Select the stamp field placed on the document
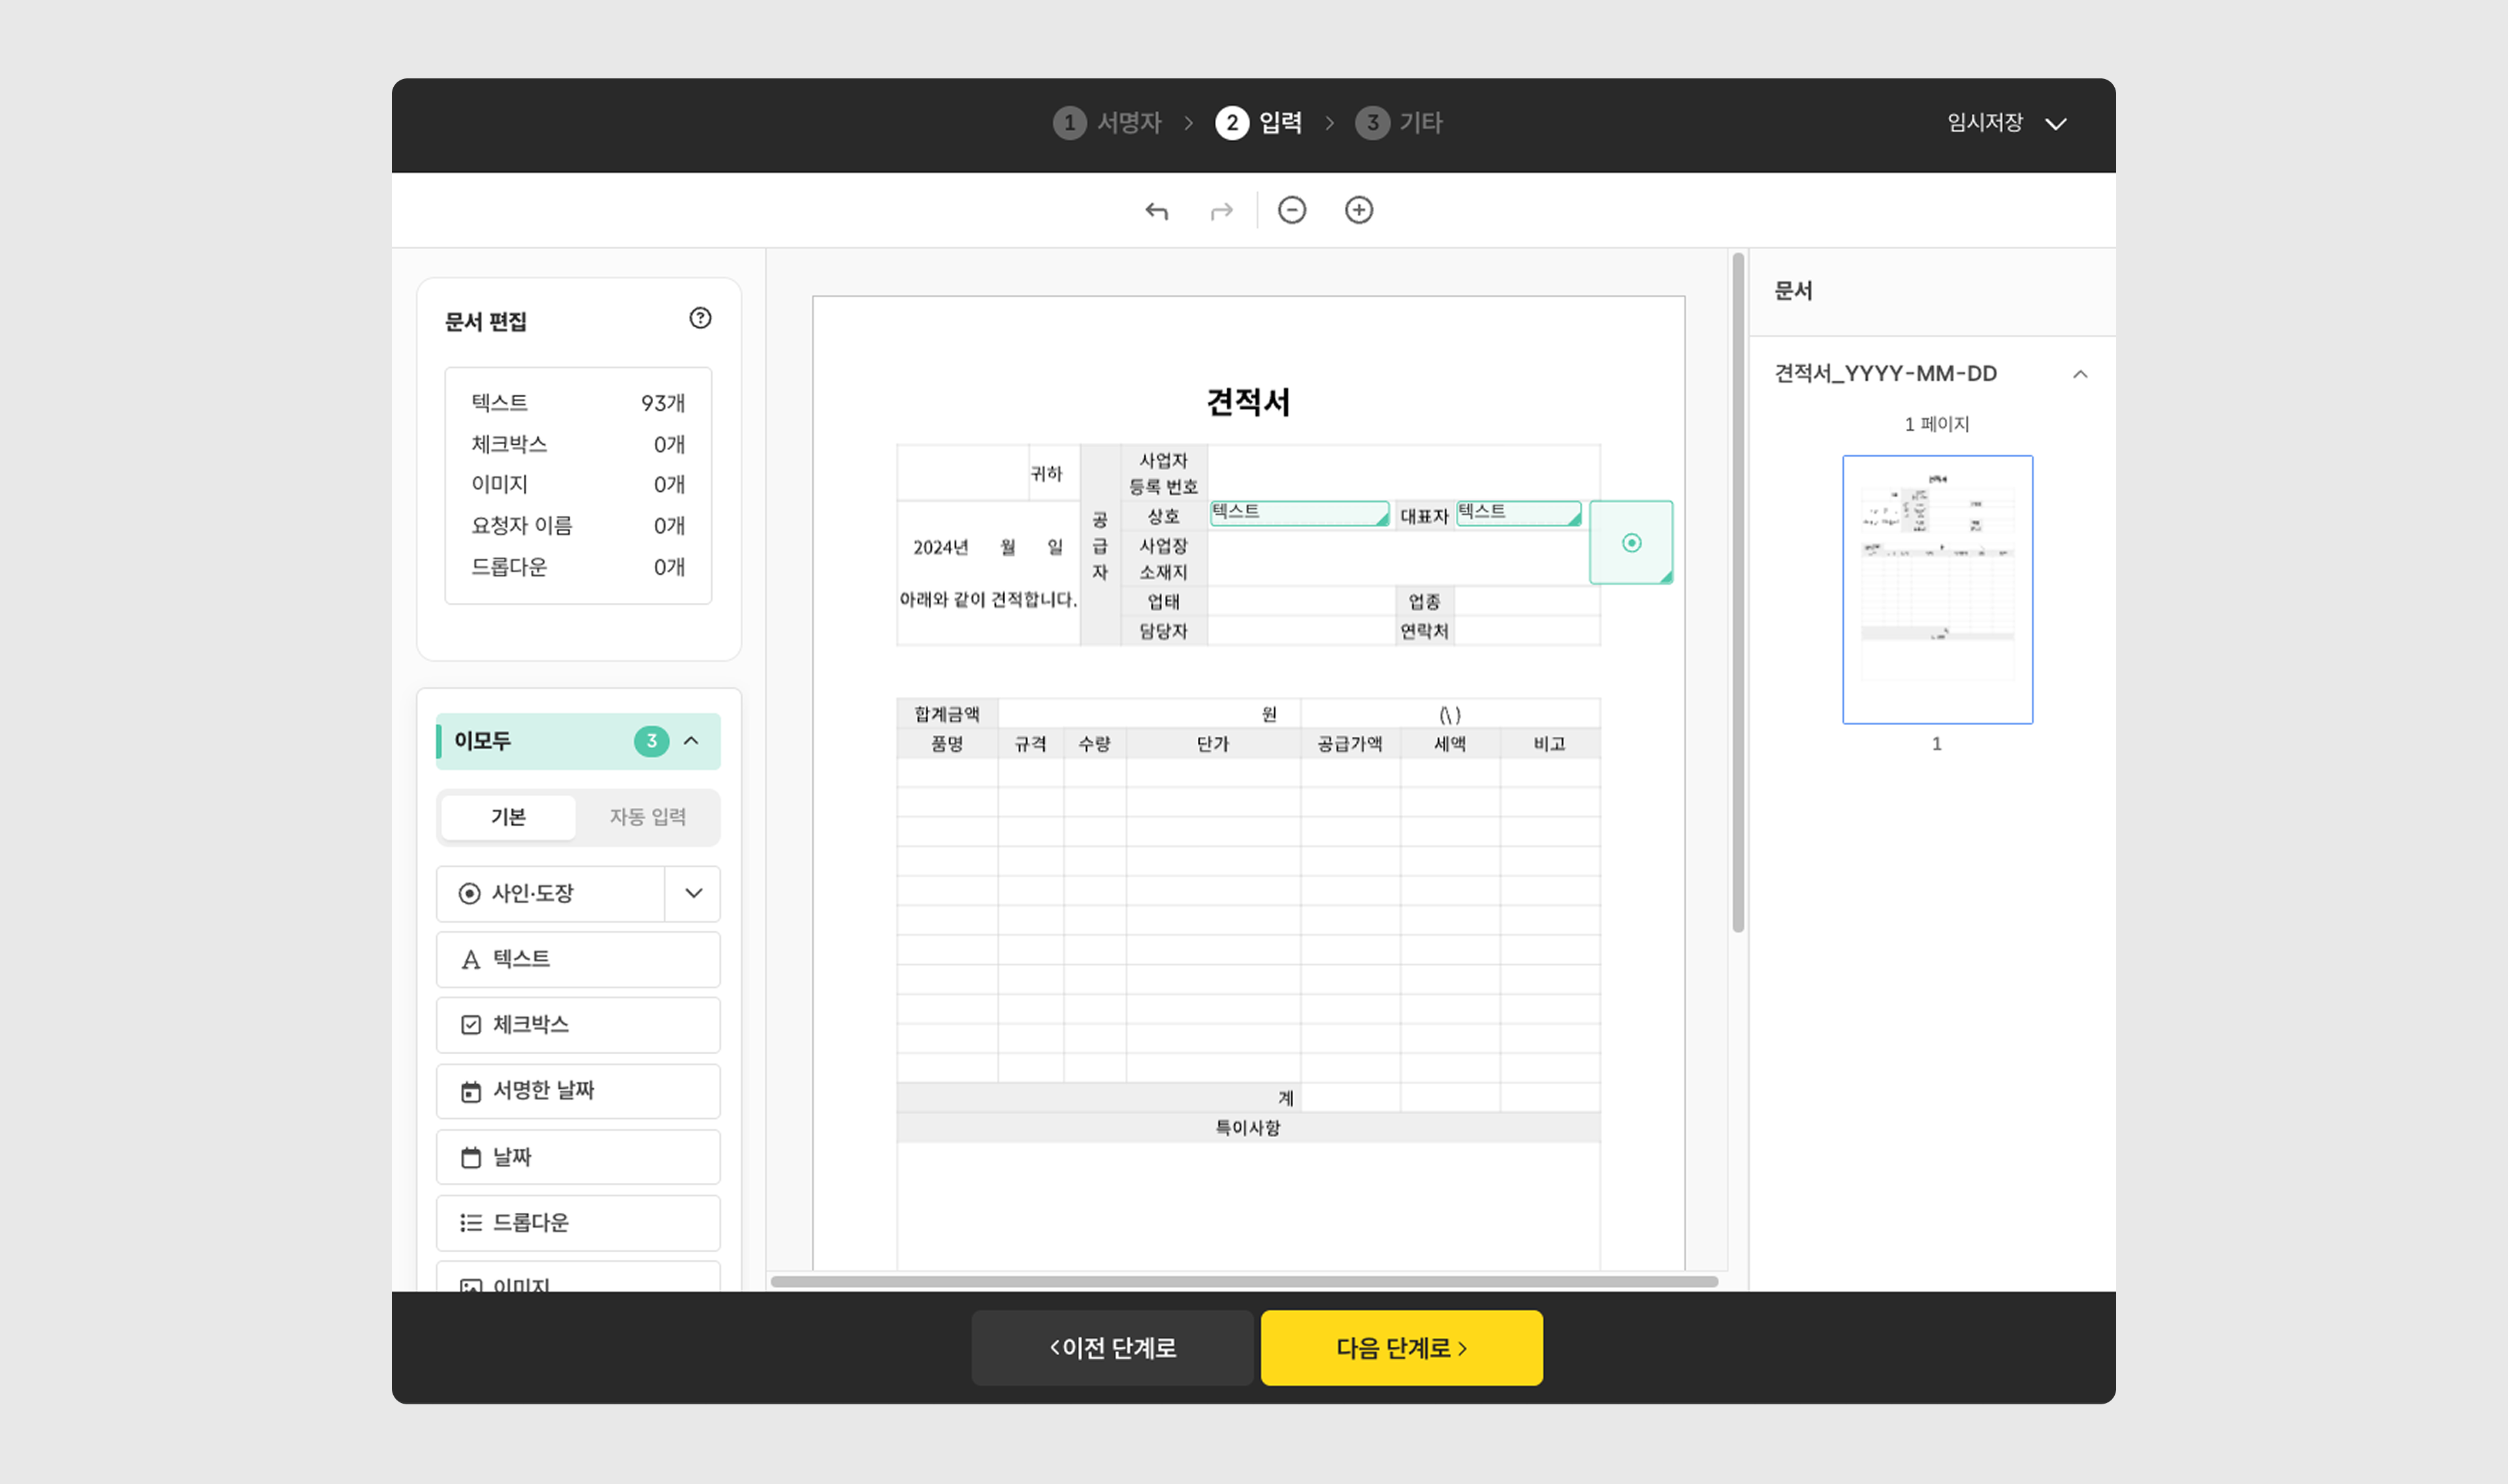The height and width of the screenshot is (1484, 2508). [1632, 542]
